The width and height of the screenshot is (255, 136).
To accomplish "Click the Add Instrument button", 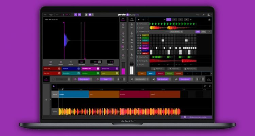I will 190,69.
